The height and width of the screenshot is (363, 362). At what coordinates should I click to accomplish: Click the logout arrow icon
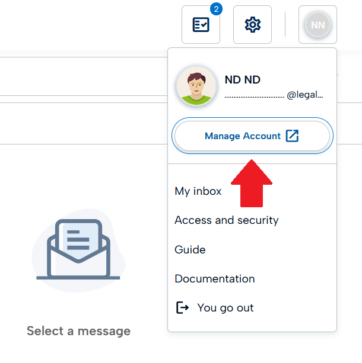(x=183, y=308)
